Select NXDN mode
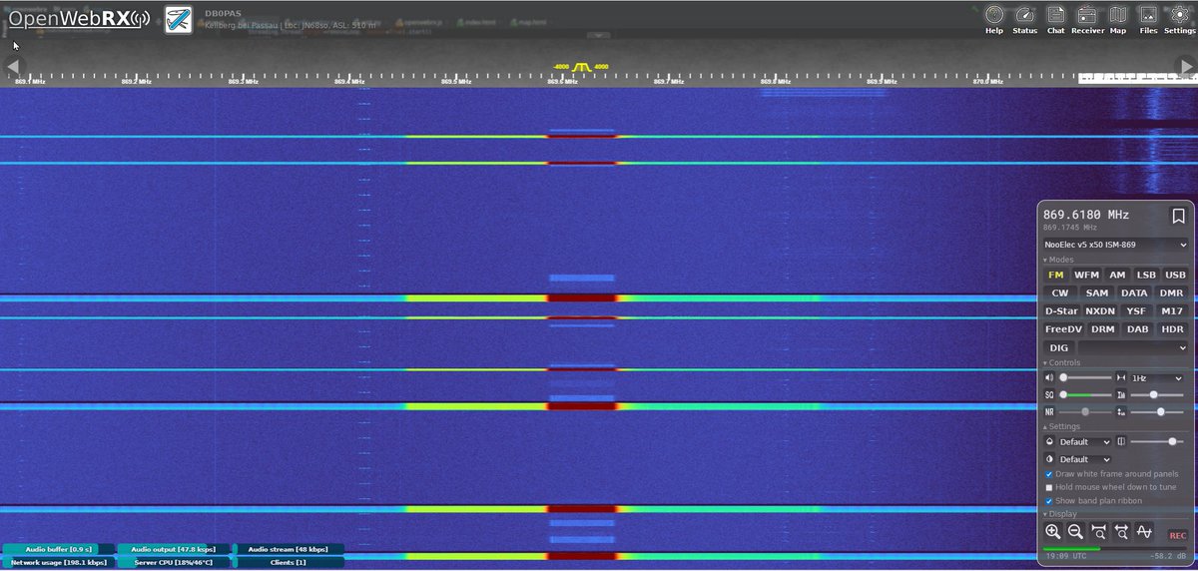The height and width of the screenshot is (571, 1198). 1099,310
